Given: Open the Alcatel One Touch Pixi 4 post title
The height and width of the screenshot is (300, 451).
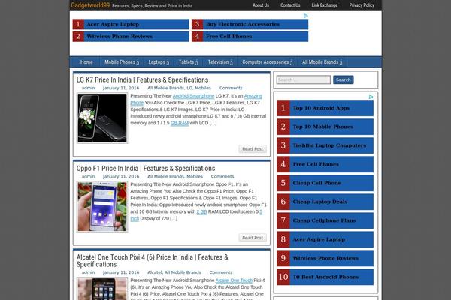Looking at the screenshot, I should pos(152,261).
